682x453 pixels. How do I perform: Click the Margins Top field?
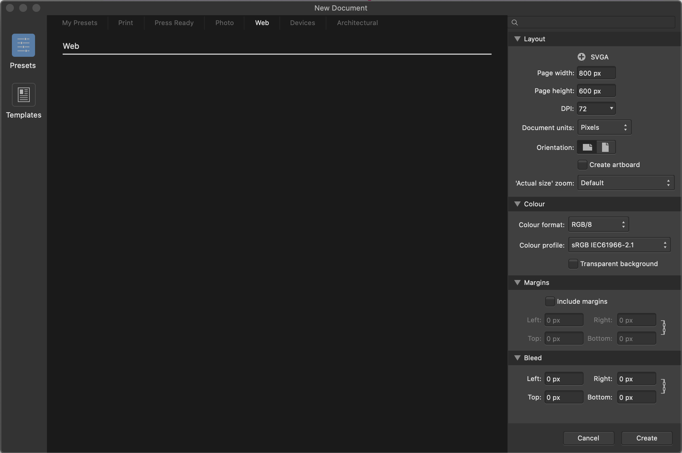(x=564, y=339)
